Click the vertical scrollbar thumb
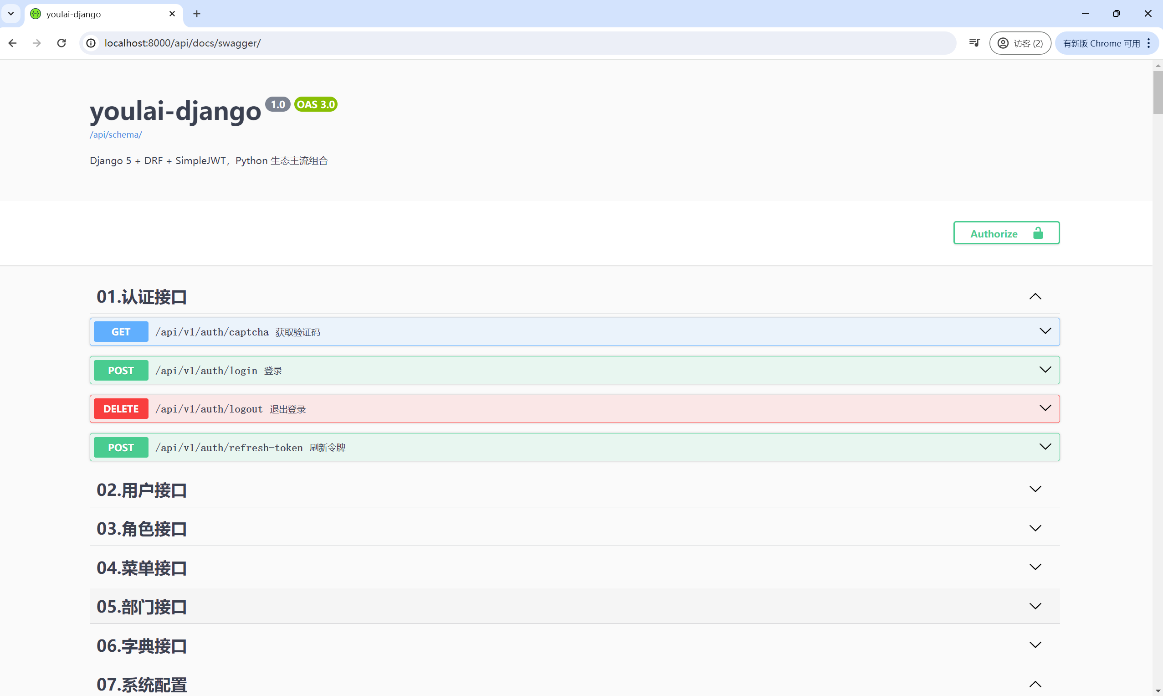Image resolution: width=1163 pixels, height=696 pixels. 1158,92
